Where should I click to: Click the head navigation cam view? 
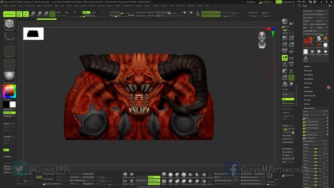point(262,40)
